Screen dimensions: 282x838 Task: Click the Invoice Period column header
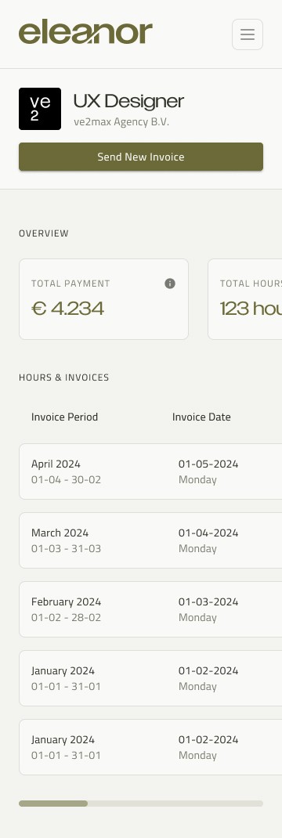point(64,417)
